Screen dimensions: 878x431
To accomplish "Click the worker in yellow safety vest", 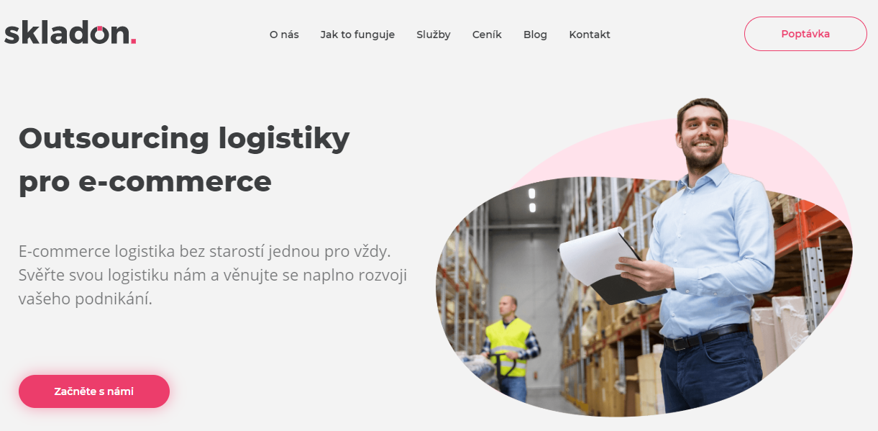I will click(509, 347).
